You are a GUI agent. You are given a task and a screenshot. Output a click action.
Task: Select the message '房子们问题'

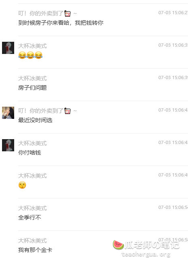click(x=32, y=88)
